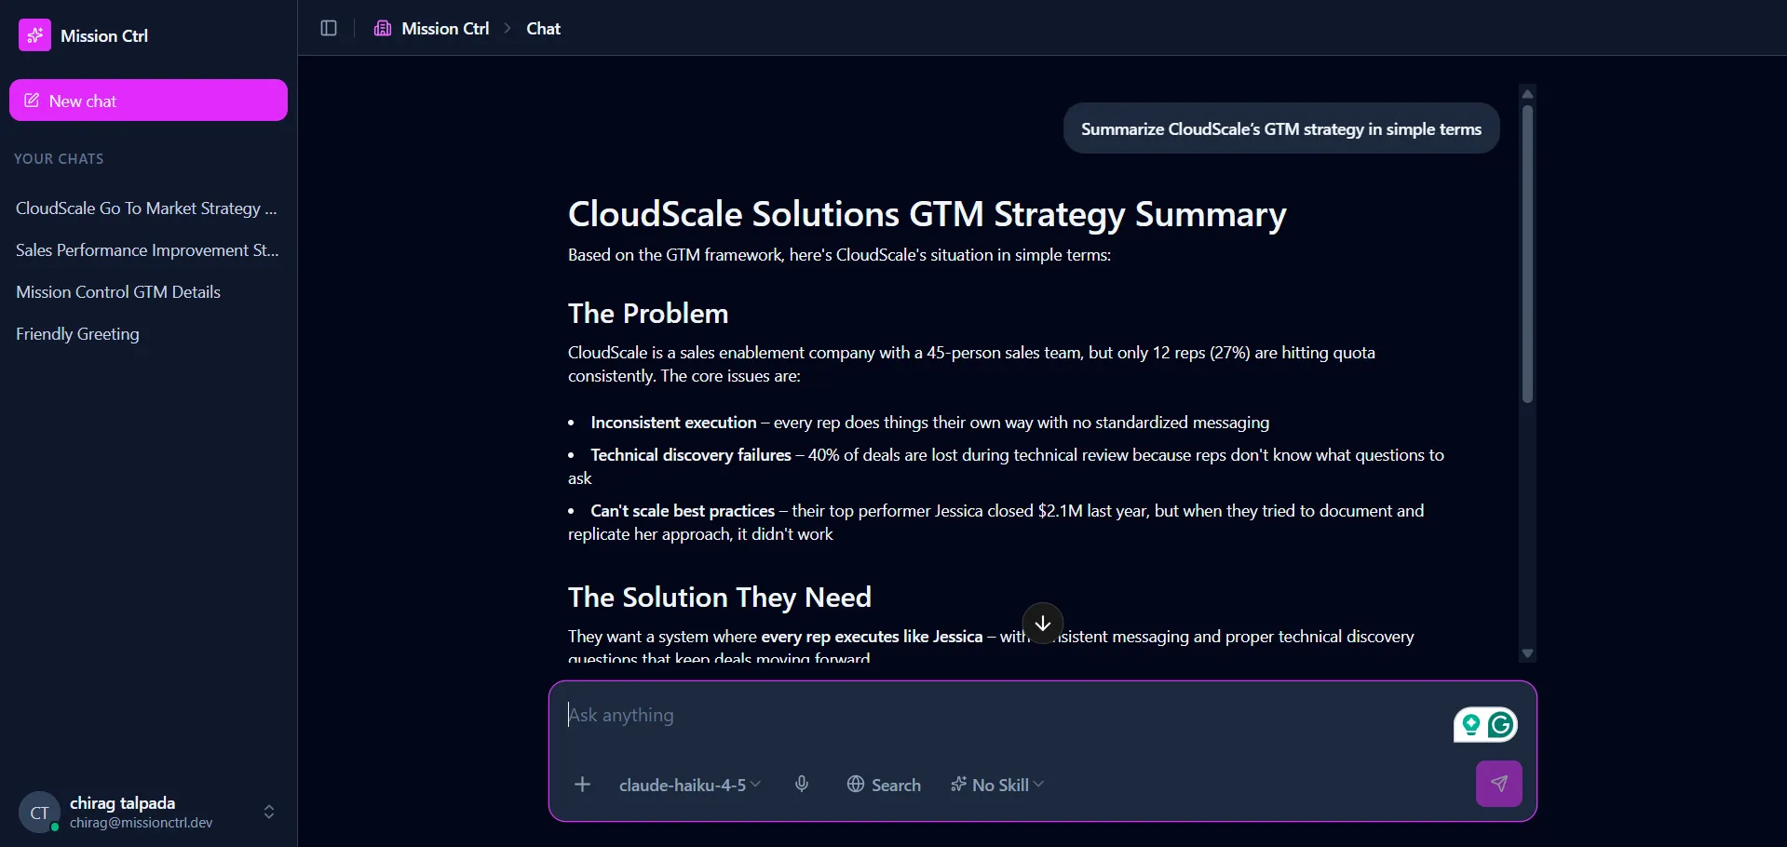Start a New chat
Viewport: 1787px width, 847px height.
tap(148, 100)
